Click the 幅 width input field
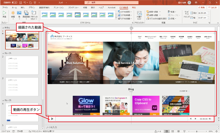 pos(203,18)
